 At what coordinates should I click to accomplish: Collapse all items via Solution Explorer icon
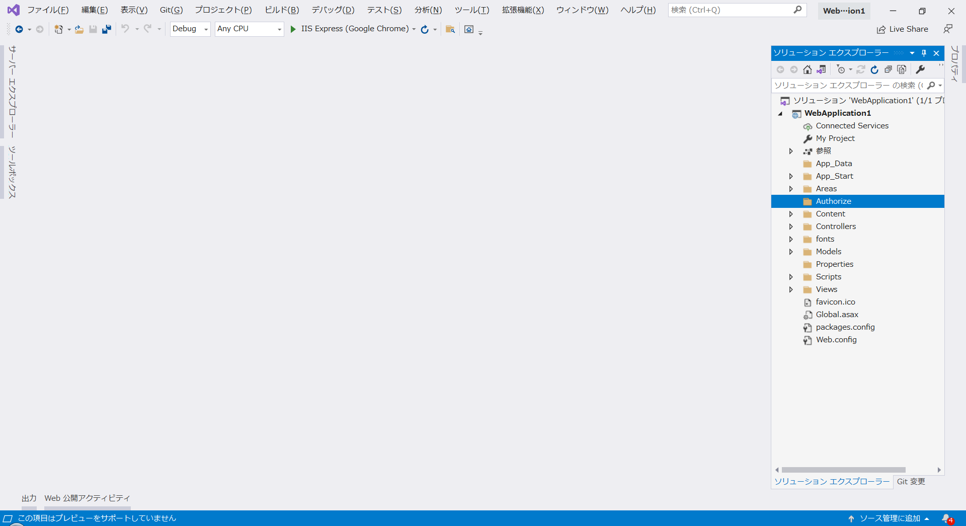tap(888, 69)
